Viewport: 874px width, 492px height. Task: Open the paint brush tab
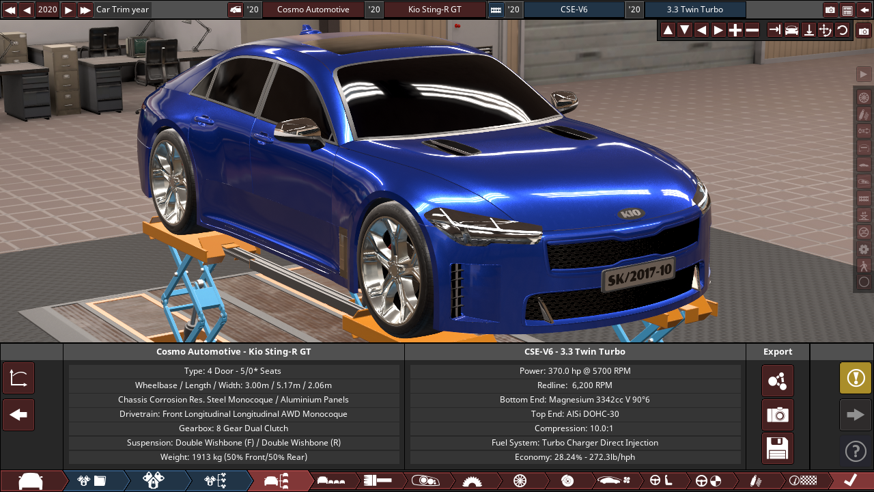(x=378, y=481)
